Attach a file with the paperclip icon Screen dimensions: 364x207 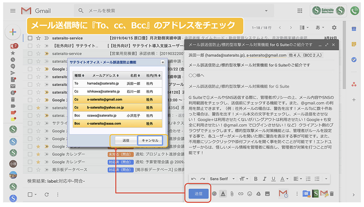(232, 194)
